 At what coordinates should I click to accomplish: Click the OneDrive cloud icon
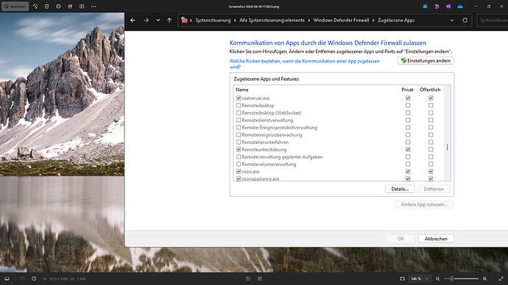[x=460, y=7]
